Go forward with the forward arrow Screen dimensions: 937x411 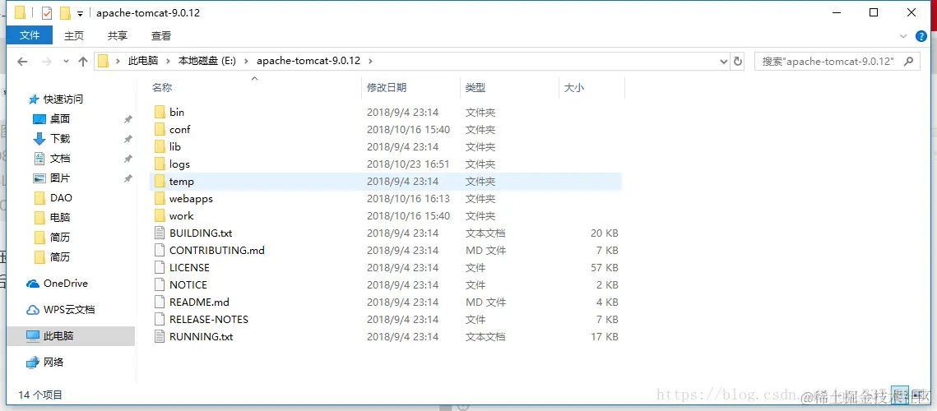tap(47, 61)
